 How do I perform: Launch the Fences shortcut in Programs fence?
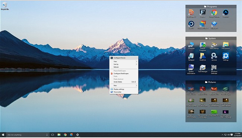click(x=203, y=13)
